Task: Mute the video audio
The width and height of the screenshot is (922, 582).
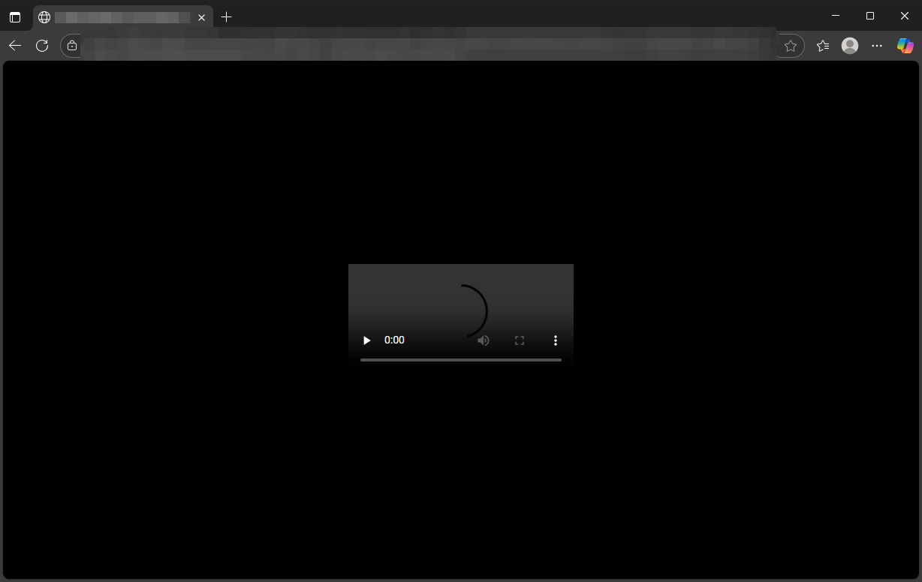Action: pyautogui.click(x=484, y=340)
